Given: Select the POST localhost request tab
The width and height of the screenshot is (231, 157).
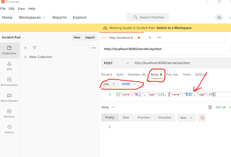Looking at the screenshot, I should [x=121, y=38].
